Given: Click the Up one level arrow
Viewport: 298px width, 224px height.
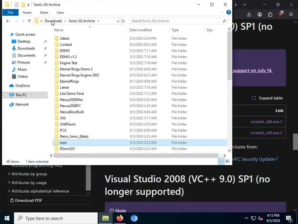Looking at the screenshot, I should tap(29, 21).
